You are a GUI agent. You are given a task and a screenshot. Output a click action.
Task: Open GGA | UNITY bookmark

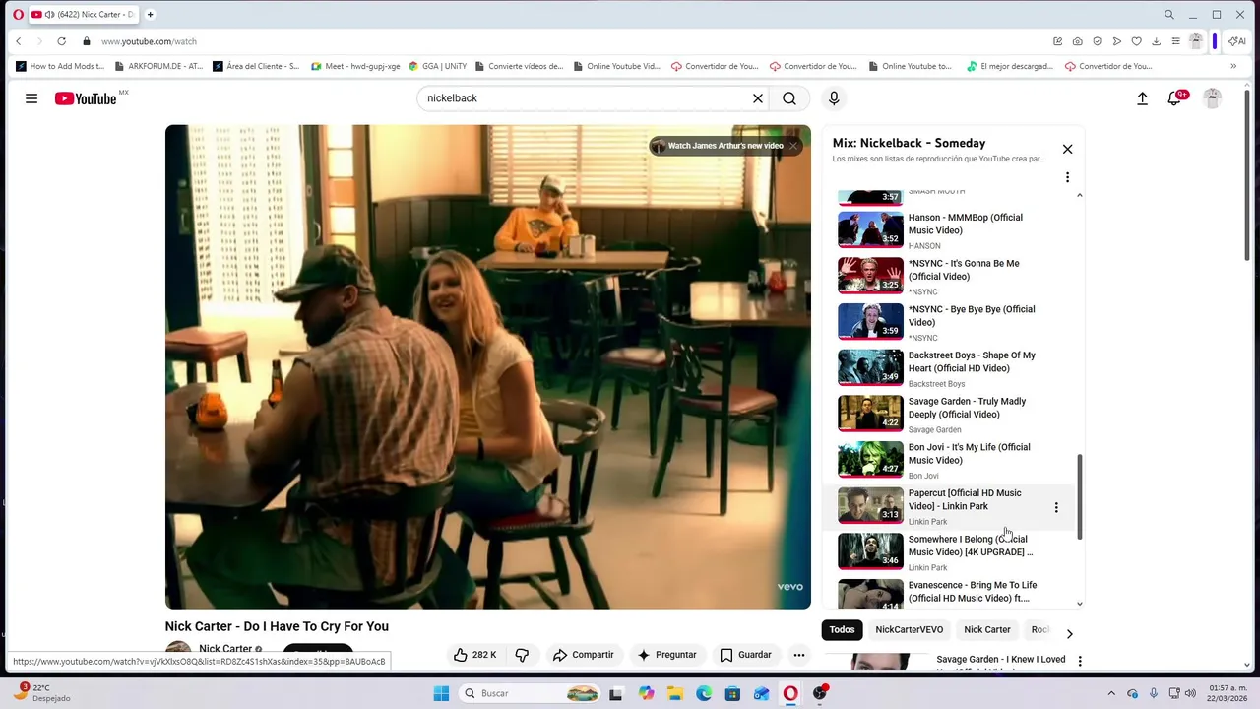(x=438, y=67)
